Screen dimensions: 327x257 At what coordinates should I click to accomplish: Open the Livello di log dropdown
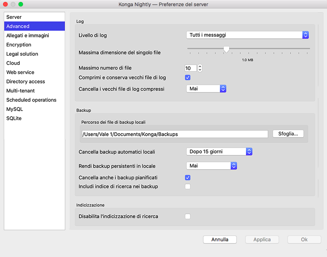247,35
